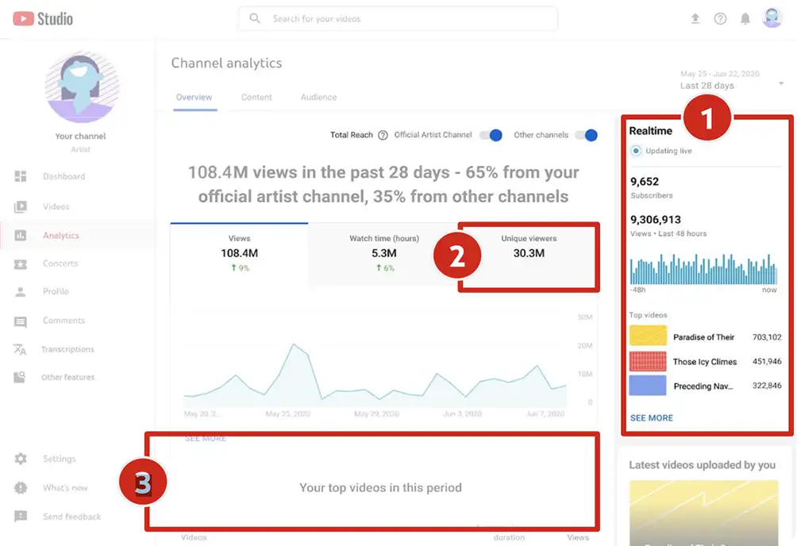797x546 pixels.
Task: Click SEE MORE in the Realtime panel
Action: click(x=652, y=418)
